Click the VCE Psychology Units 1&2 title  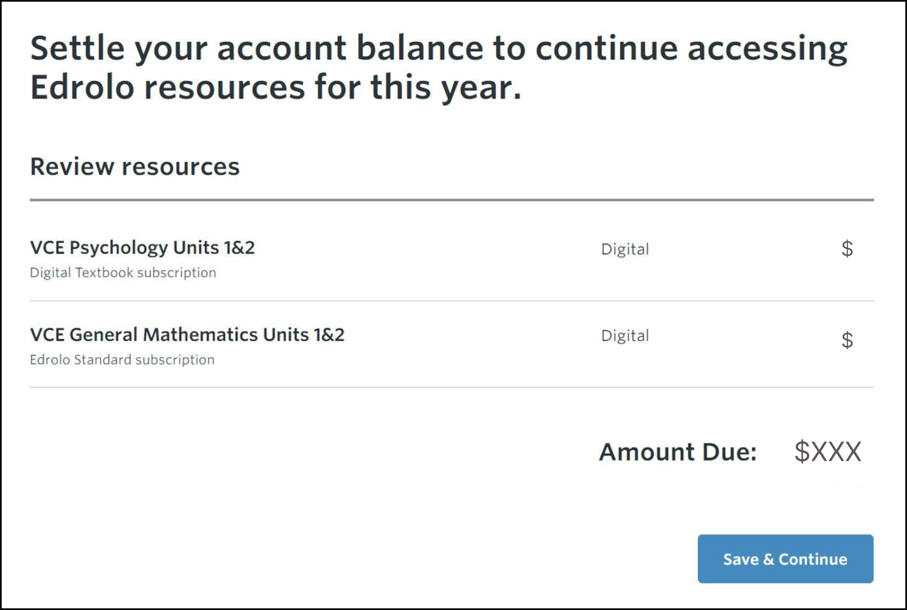click(x=142, y=248)
